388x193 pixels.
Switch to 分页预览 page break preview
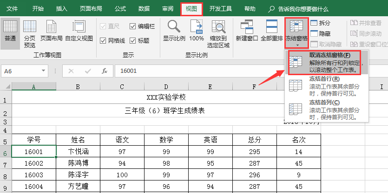(x=30, y=33)
